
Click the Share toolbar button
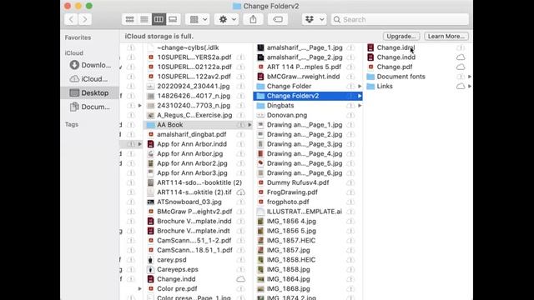[253, 19]
